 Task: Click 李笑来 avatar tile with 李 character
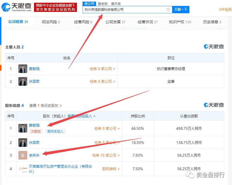[23, 155]
